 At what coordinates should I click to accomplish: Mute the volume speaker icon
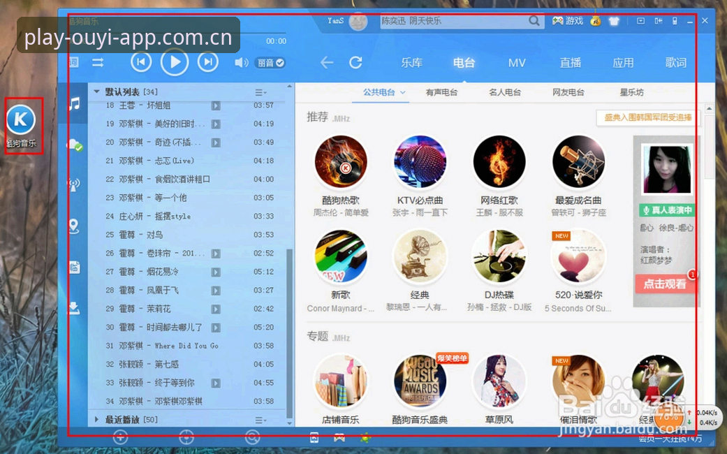coord(241,63)
